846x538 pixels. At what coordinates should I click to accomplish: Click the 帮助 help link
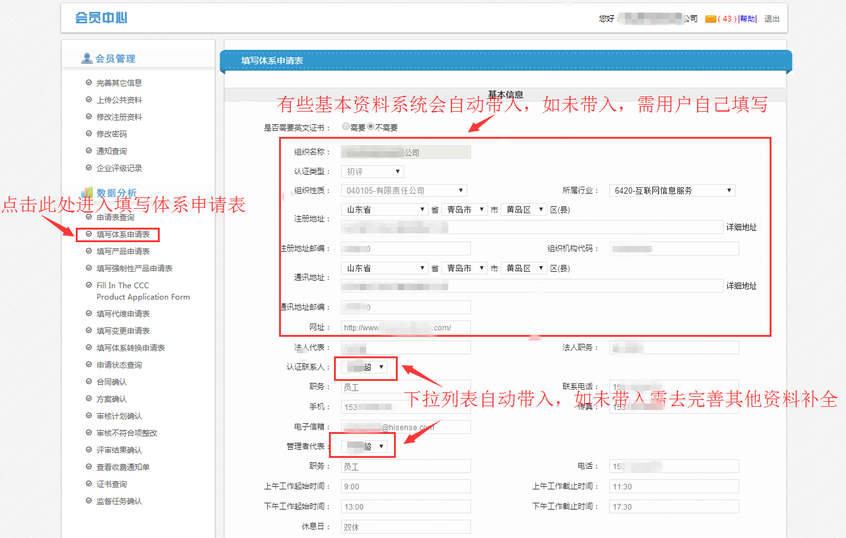pos(748,19)
